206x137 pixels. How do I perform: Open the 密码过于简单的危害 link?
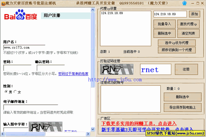click(x=73, y=74)
